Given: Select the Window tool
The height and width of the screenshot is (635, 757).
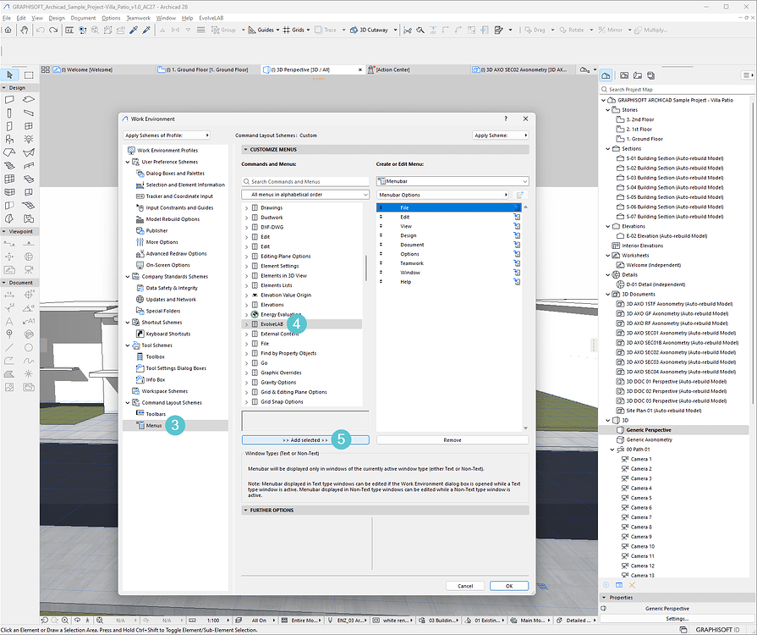Looking at the screenshot, I should pos(28,125).
